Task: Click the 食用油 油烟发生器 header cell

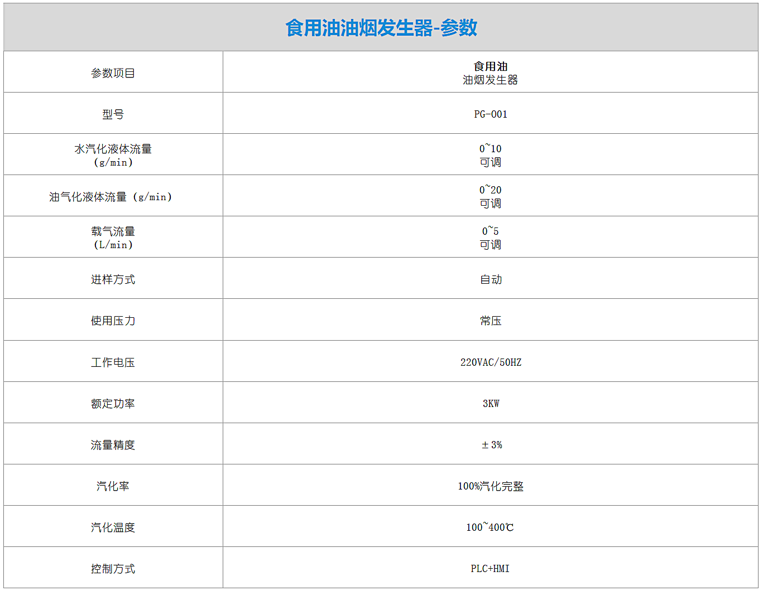Action: point(491,73)
